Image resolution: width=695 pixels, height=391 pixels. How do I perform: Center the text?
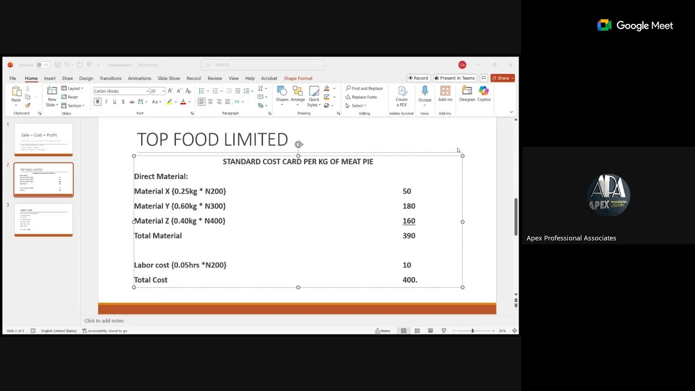click(210, 102)
